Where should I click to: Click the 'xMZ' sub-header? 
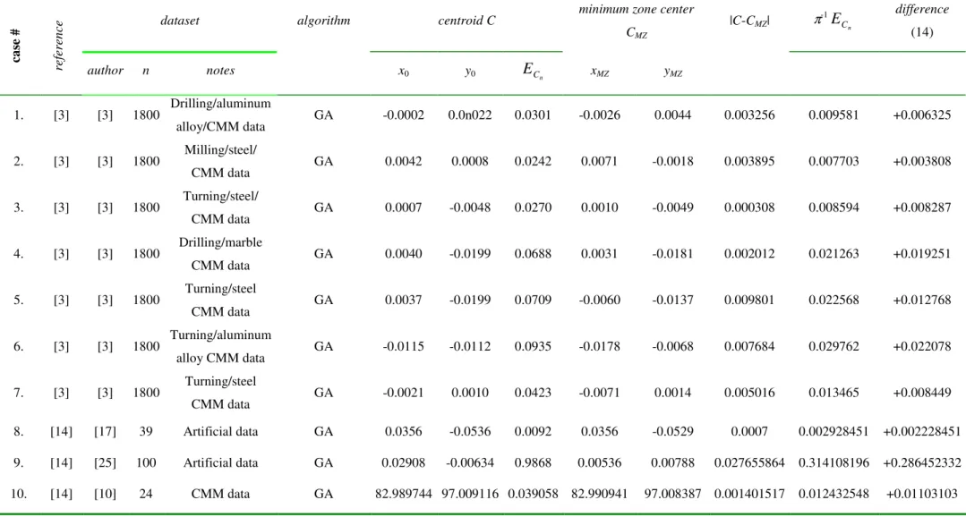point(600,72)
